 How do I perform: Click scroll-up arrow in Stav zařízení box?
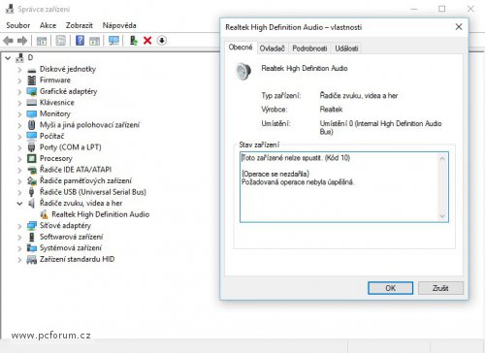click(442, 158)
